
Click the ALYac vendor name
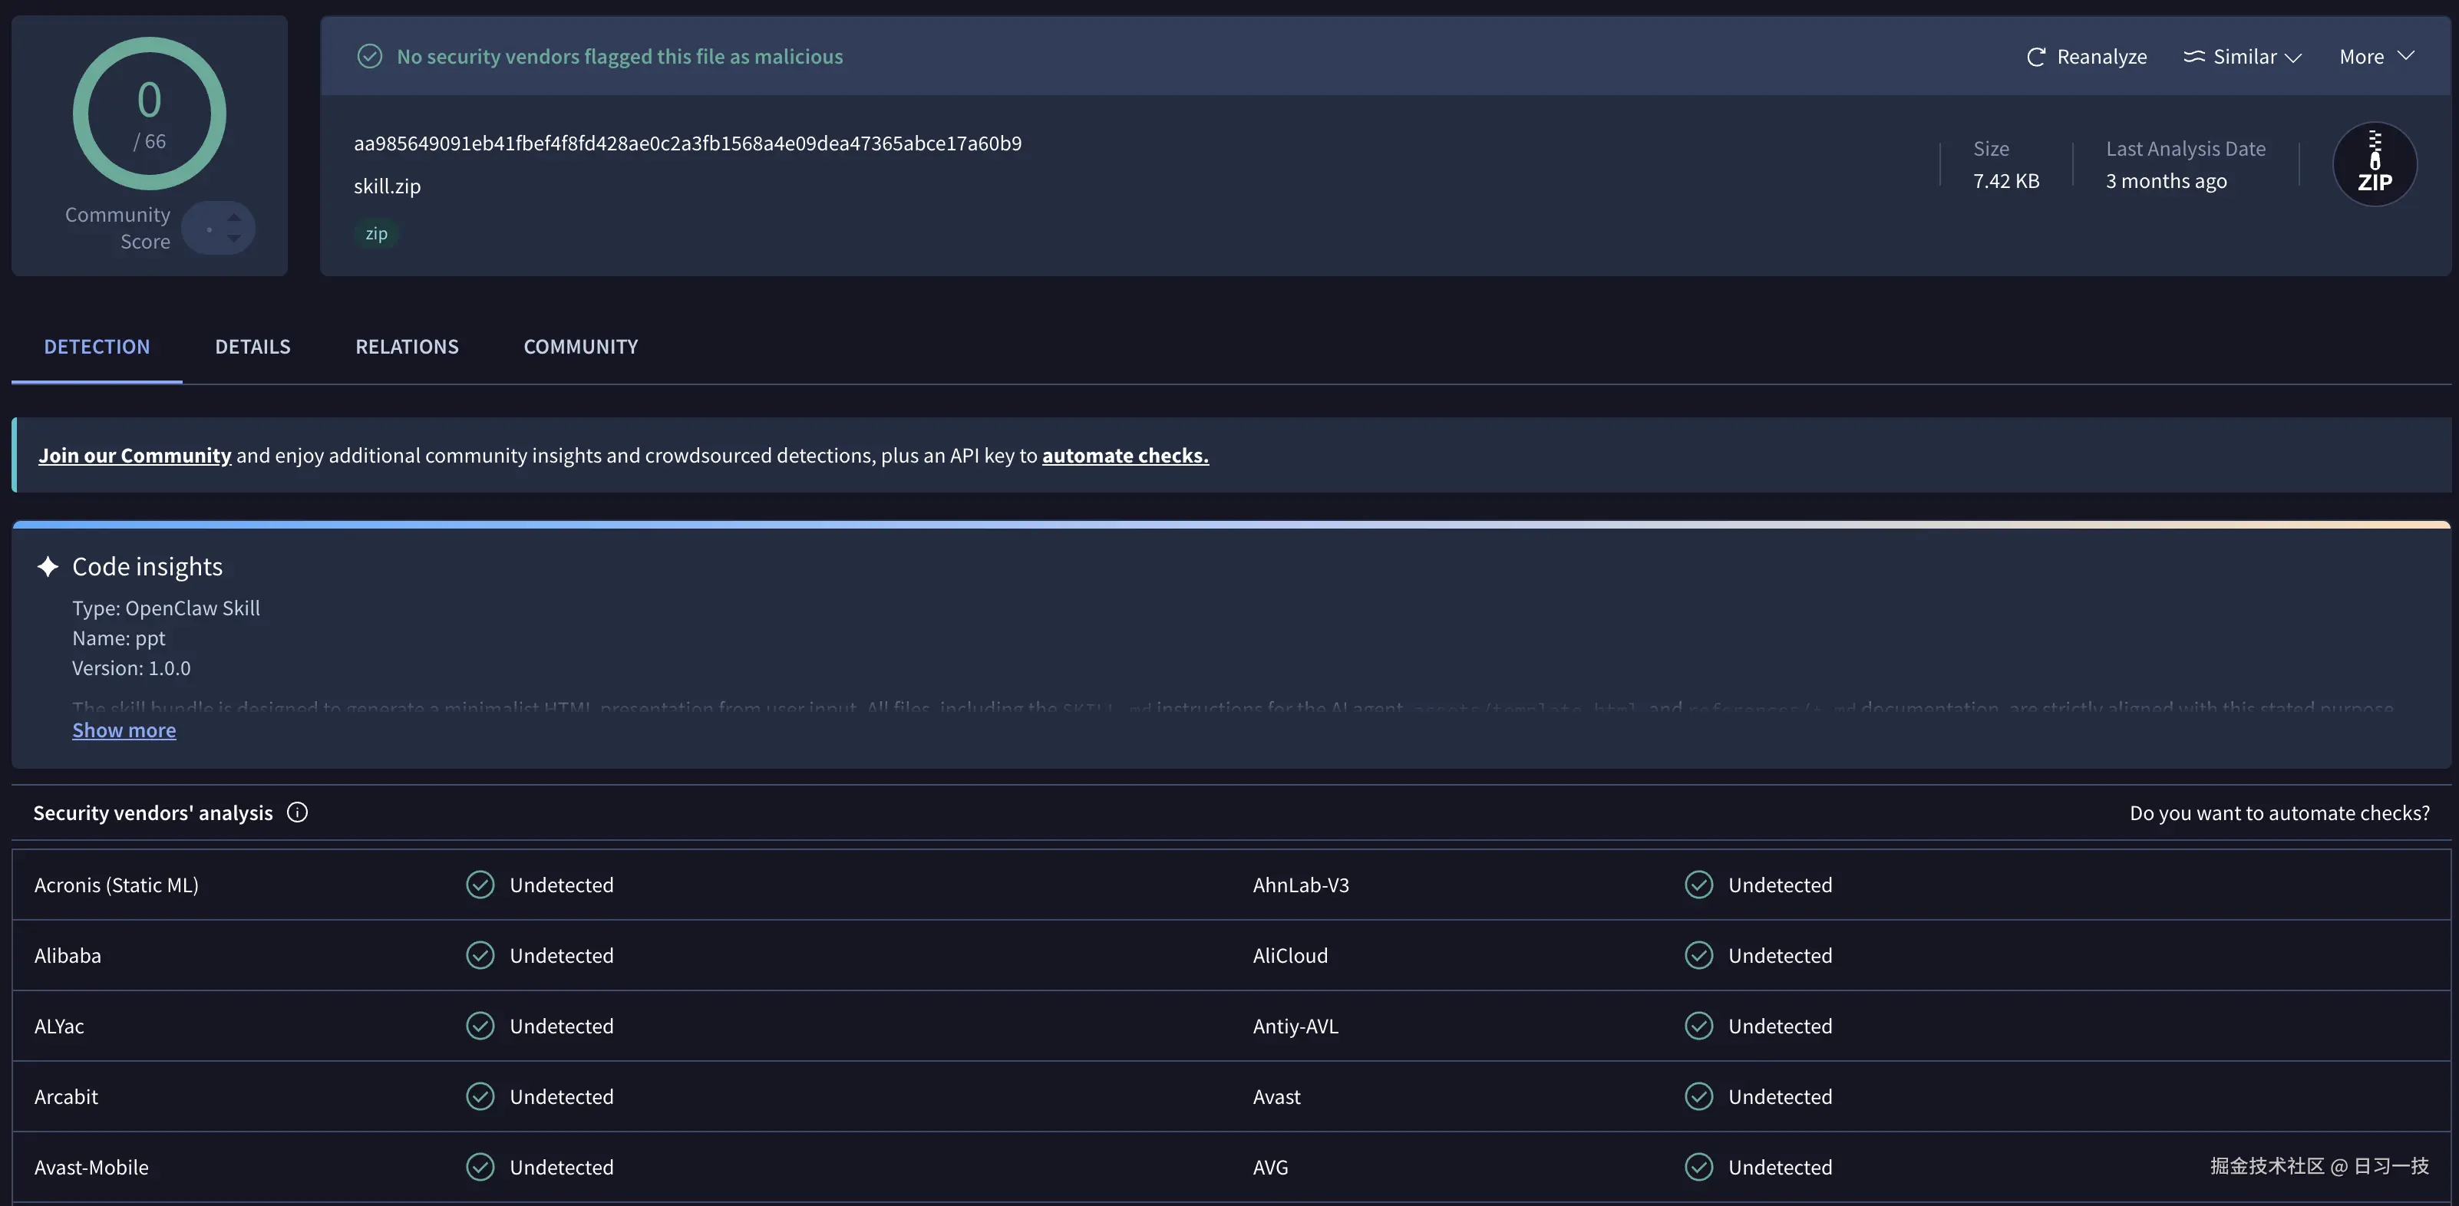click(x=59, y=1026)
